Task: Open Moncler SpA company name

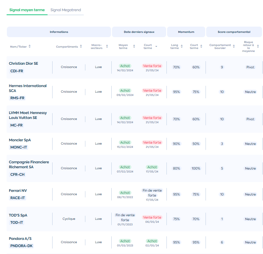Action: [20, 140]
